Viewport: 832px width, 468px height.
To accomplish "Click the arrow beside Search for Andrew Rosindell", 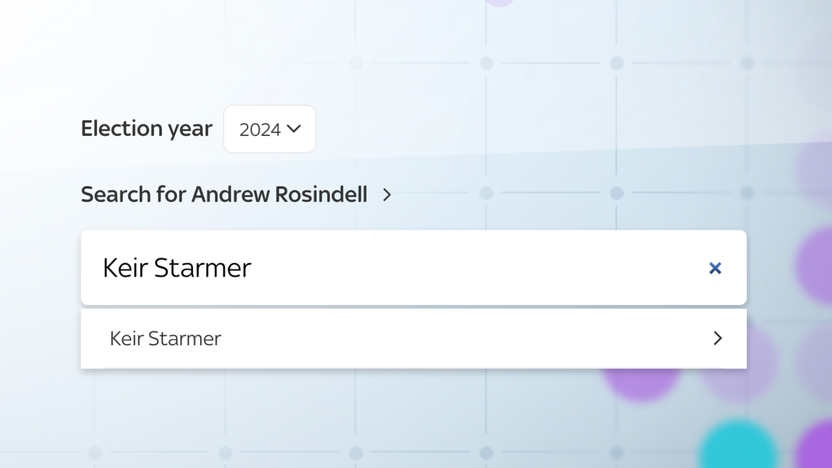I will (x=387, y=195).
